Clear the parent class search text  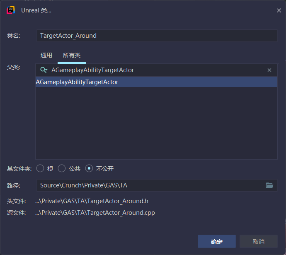click(x=269, y=70)
